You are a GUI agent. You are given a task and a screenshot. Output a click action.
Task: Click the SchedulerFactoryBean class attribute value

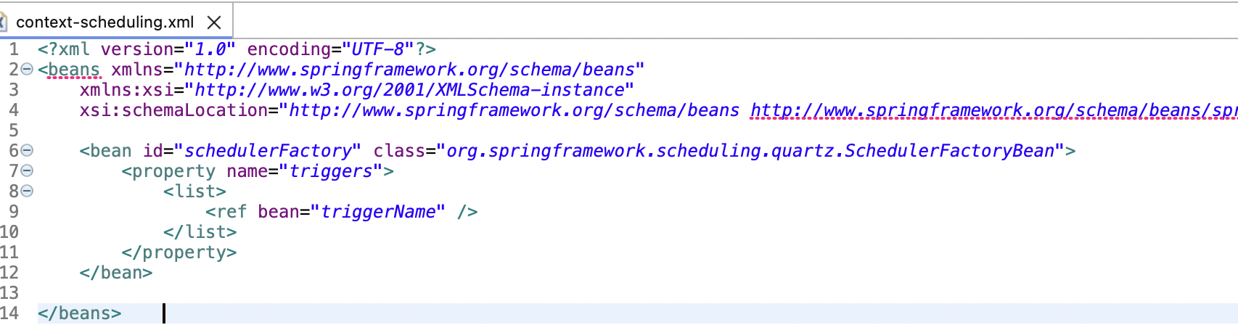click(x=750, y=151)
